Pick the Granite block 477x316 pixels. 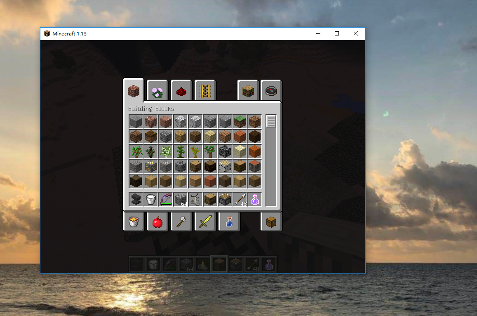150,122
